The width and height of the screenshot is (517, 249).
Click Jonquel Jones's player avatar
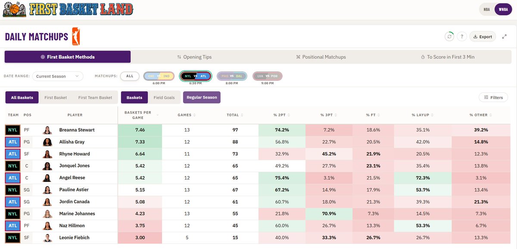tap(48, 166)
